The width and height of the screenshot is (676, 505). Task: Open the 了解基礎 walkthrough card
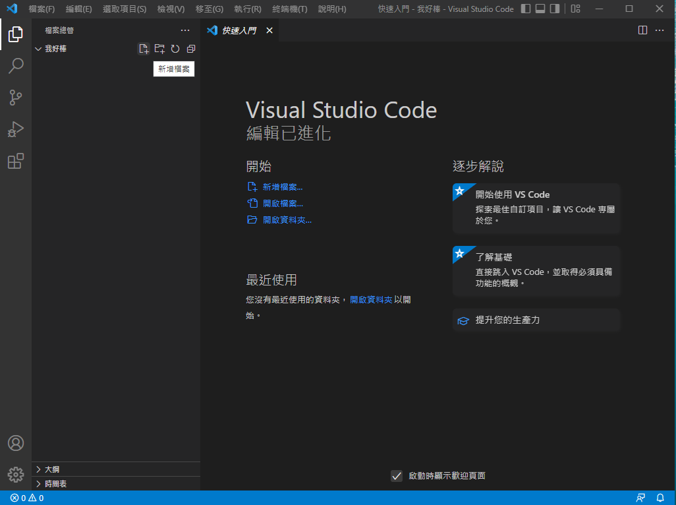(536, 271)
